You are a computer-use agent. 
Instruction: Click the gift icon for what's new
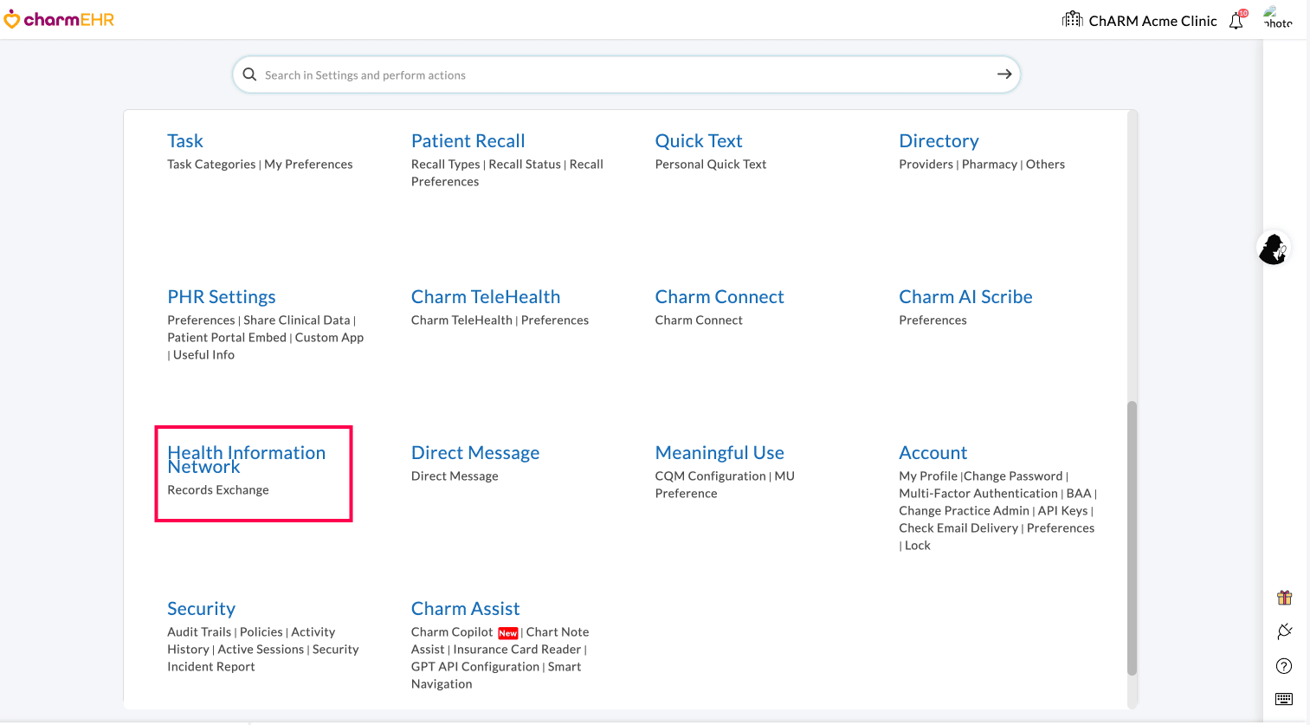coord(1283,597)
